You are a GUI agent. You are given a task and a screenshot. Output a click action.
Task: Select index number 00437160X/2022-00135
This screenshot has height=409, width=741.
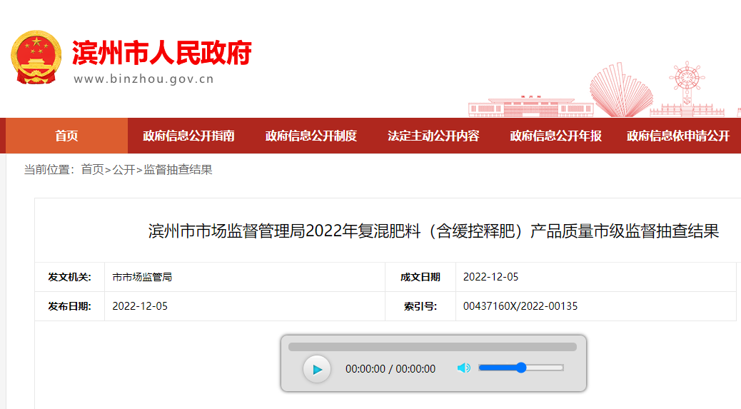pos(520,306)
